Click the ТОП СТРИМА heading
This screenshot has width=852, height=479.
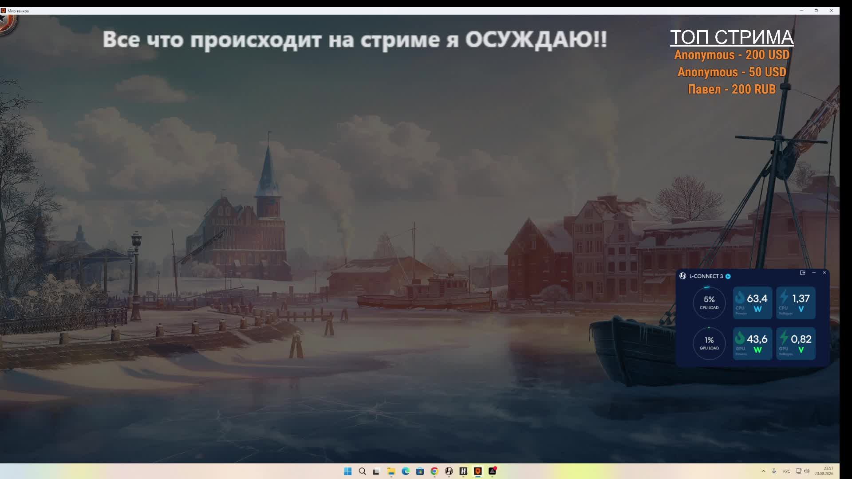point(732,38)
